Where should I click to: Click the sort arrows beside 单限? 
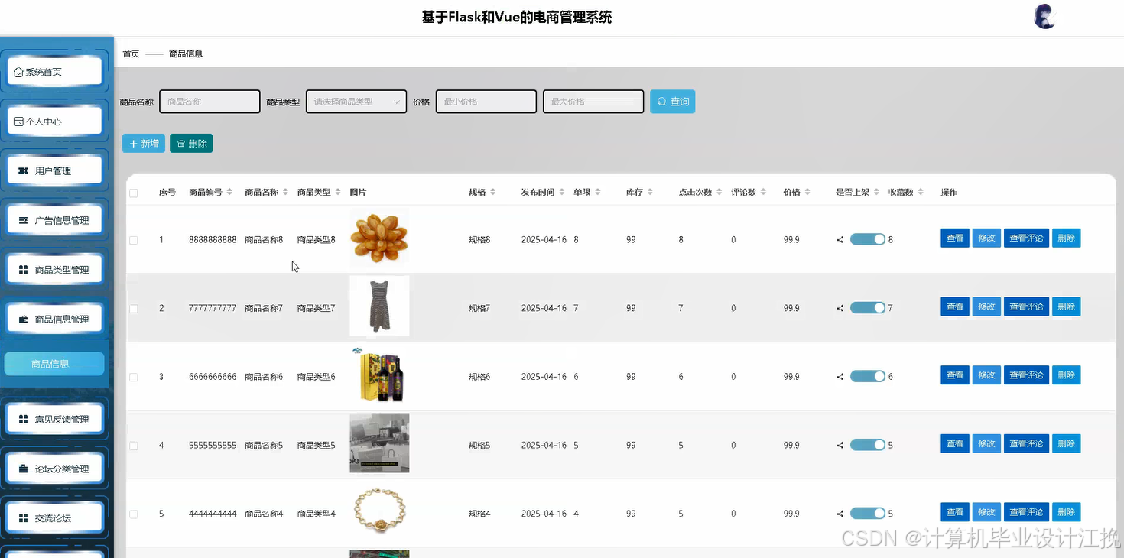tap(598, 192)
